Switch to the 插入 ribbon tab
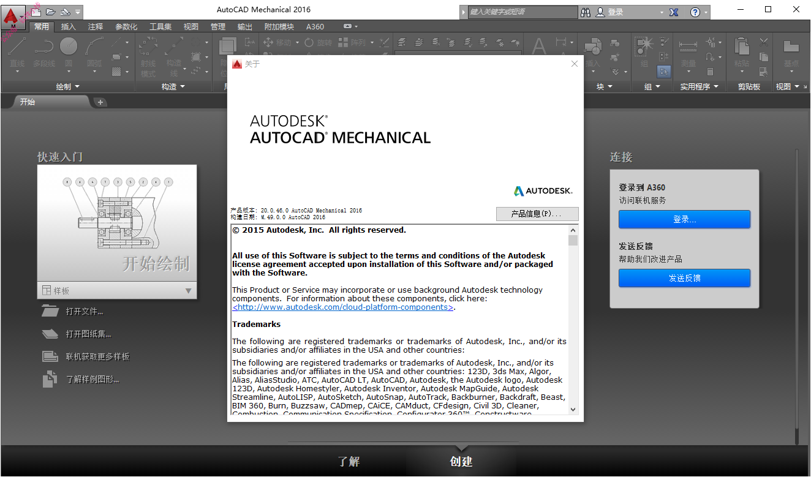Screen dimensions: 811x477 (69, 27)
